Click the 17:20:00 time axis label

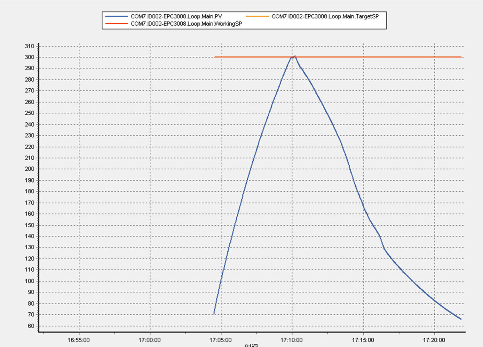434,340
